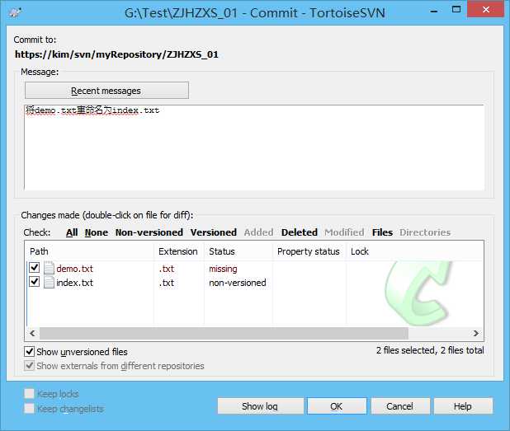Click the index.txt file icon
510x431 pixels.
pos(49,282)
